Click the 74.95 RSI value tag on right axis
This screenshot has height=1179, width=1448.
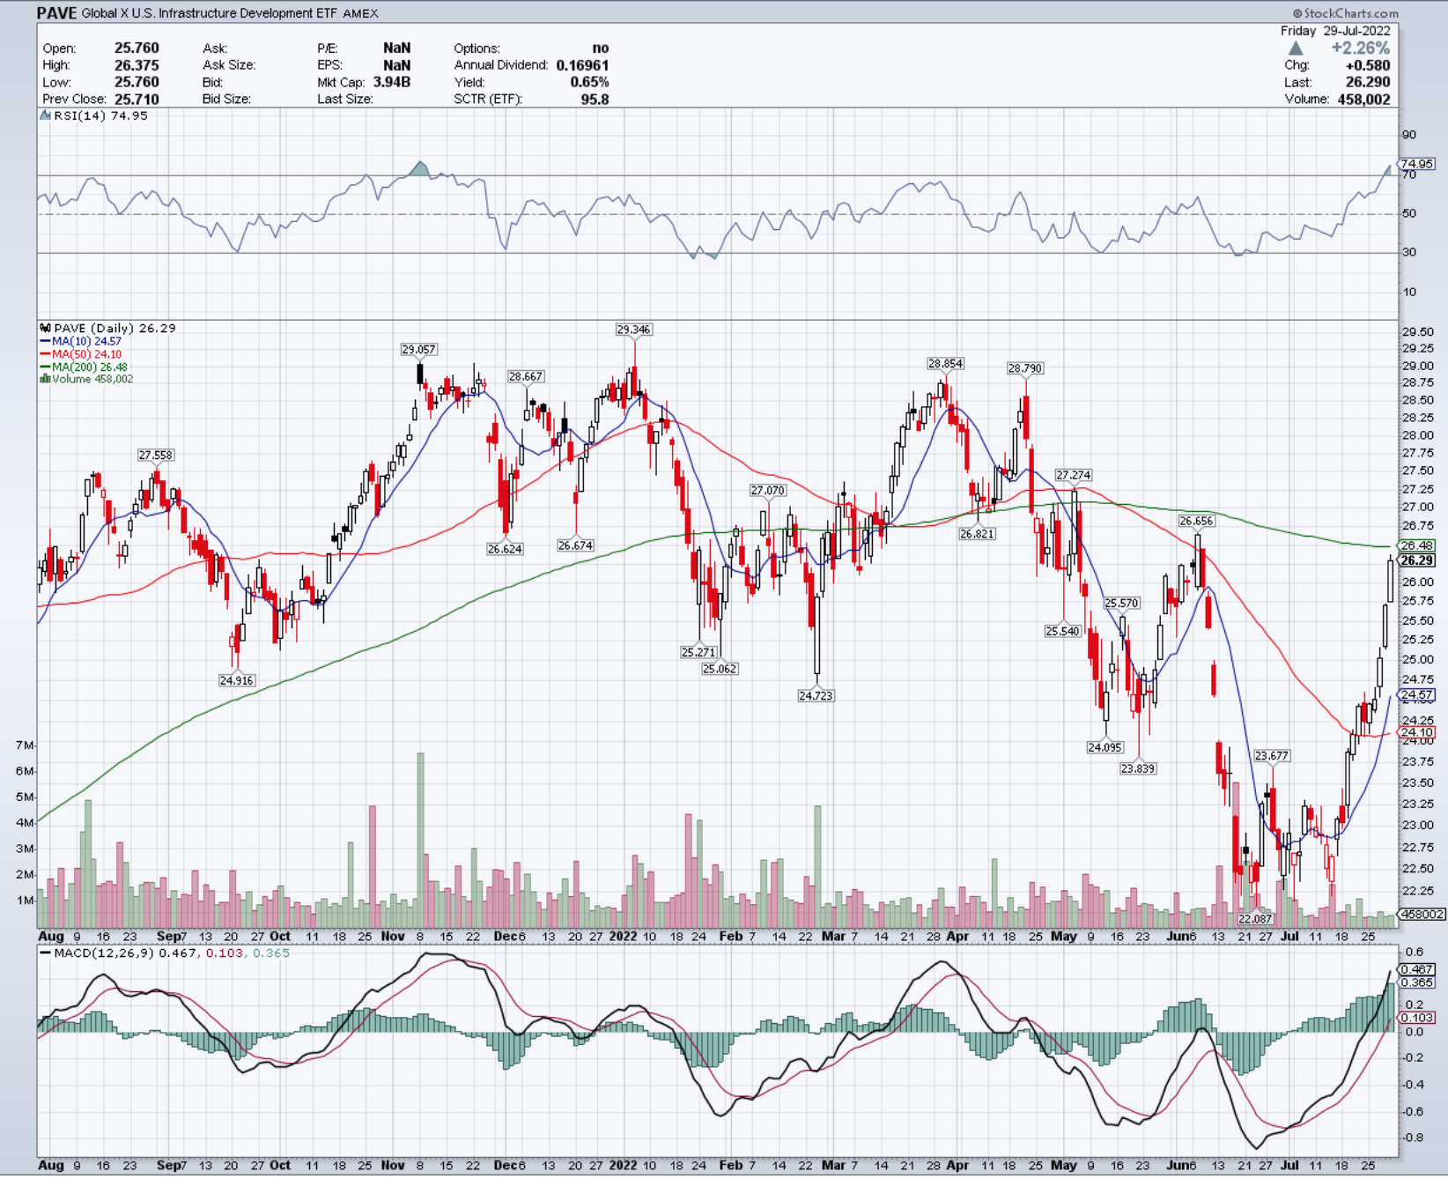tap(1417, 164)
